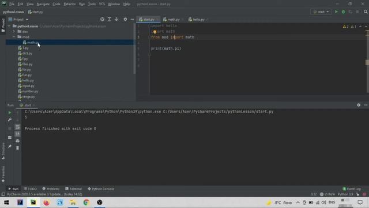369x208 pixels.
Task: Rerun start in the Run panel
Action: click(x=10, y=113)
